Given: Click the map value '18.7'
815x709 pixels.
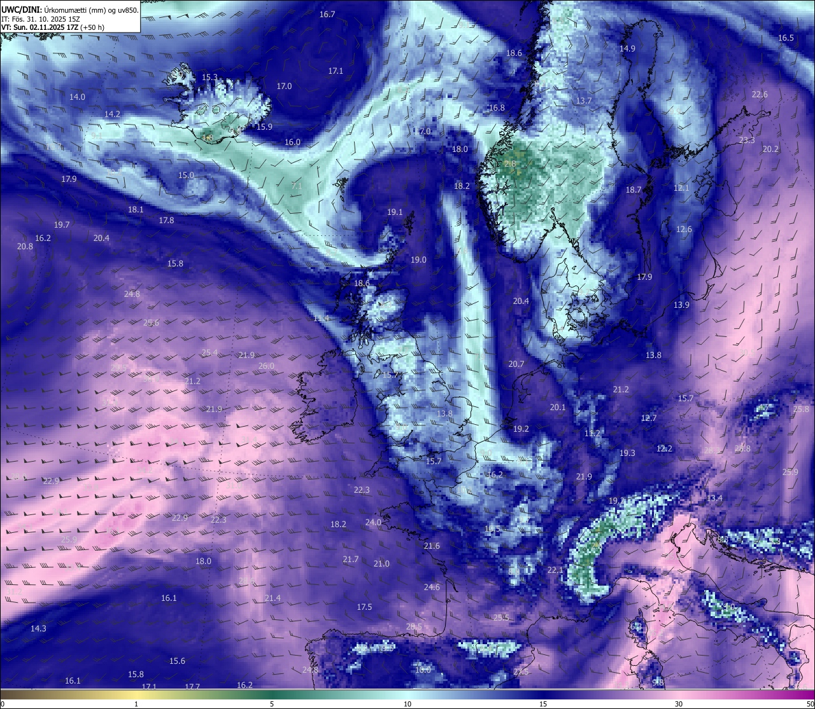Looking at the screenshot, I should [634, 189].
